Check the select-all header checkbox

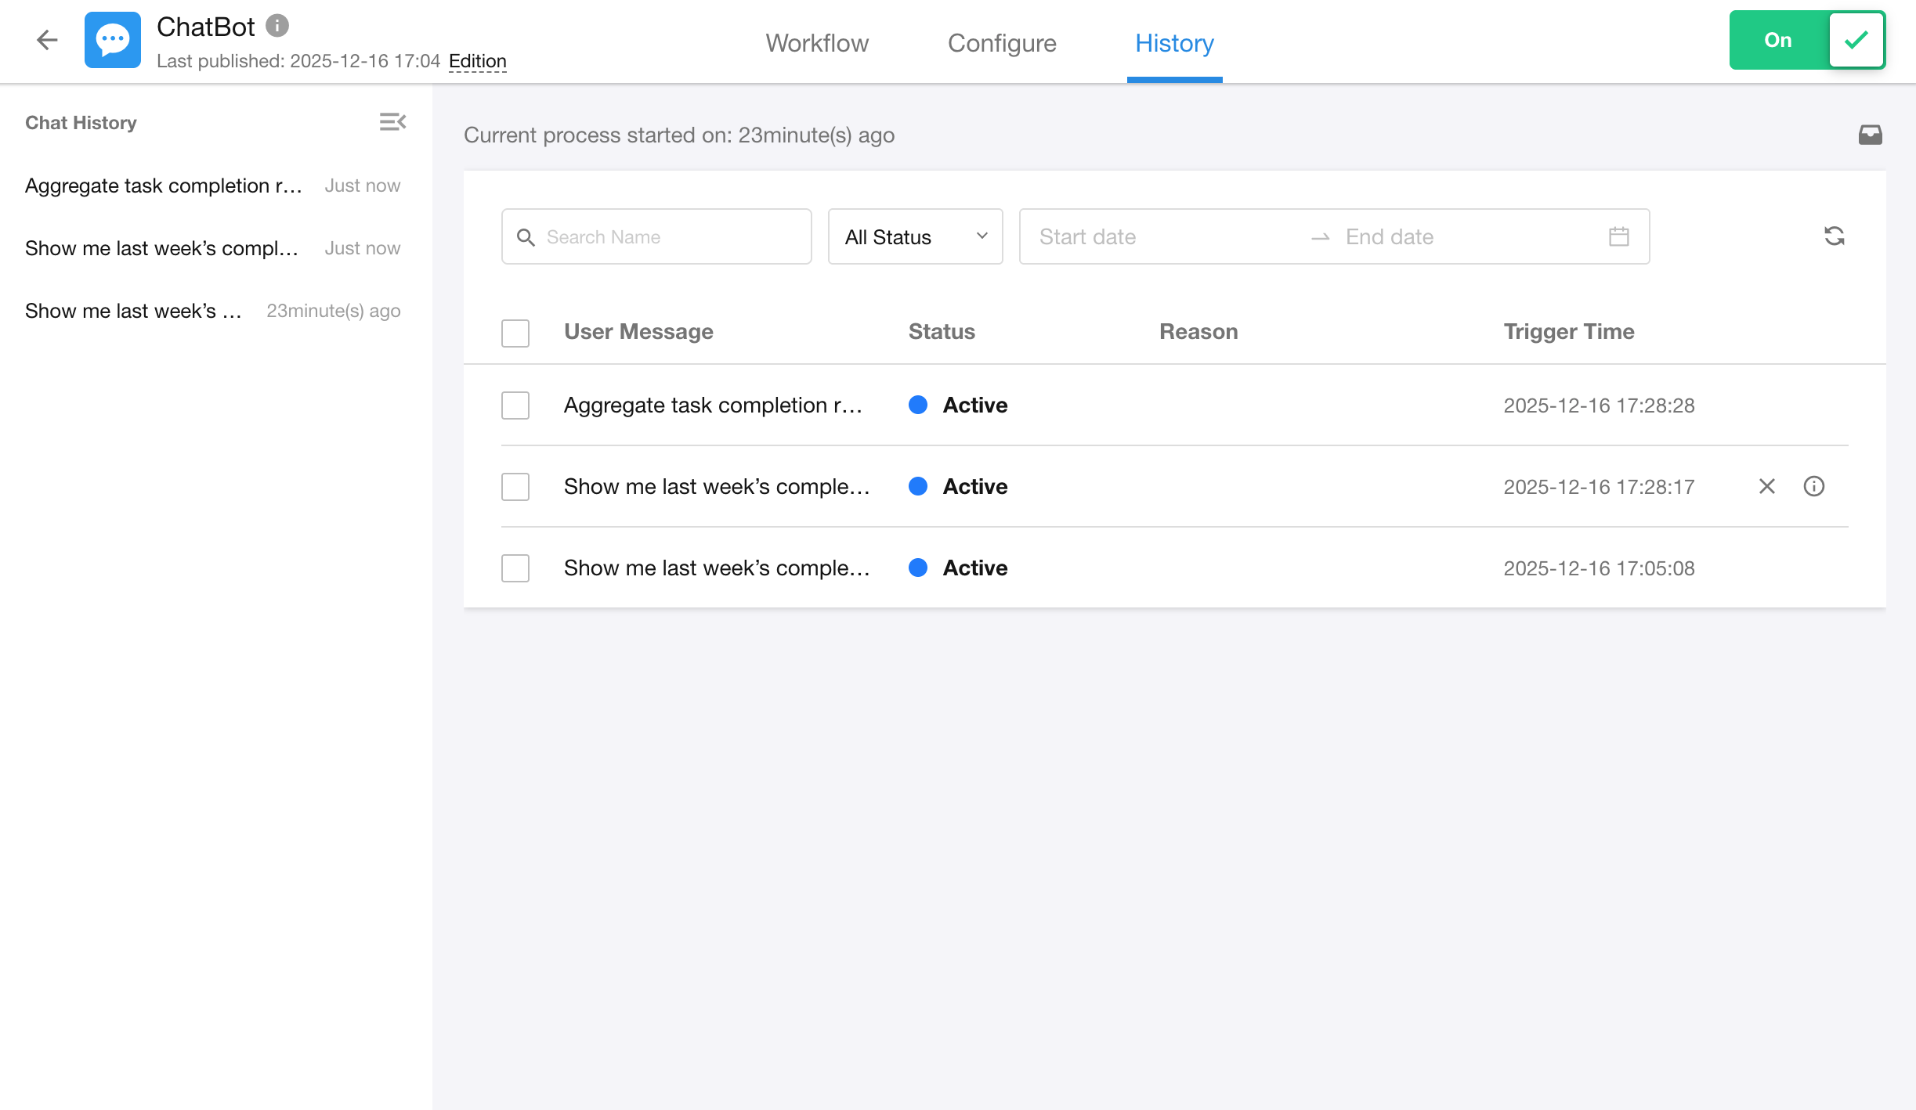(x=515, y=333)
